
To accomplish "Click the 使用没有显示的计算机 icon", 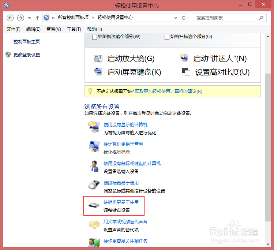I will point(94,128).
